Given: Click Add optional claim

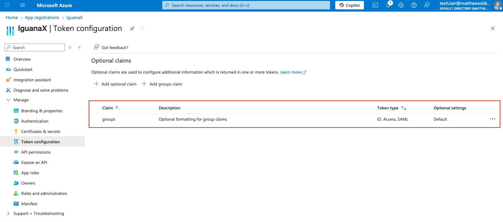Looking at the screenshot, I should point(115,84).
